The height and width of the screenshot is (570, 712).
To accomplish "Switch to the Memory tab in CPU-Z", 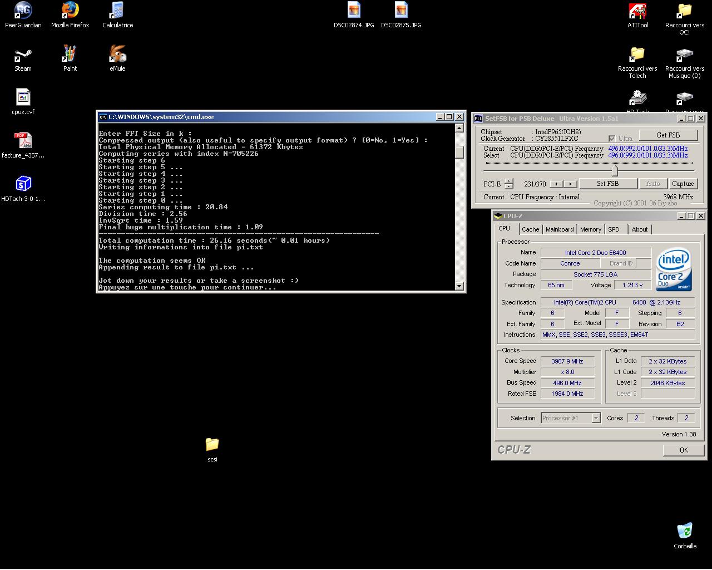I will pyautogui.click(x=591, y=229).
